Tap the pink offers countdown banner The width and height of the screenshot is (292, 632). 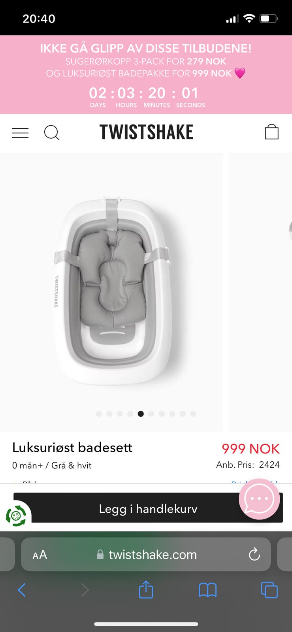click(x=146, y=75)
